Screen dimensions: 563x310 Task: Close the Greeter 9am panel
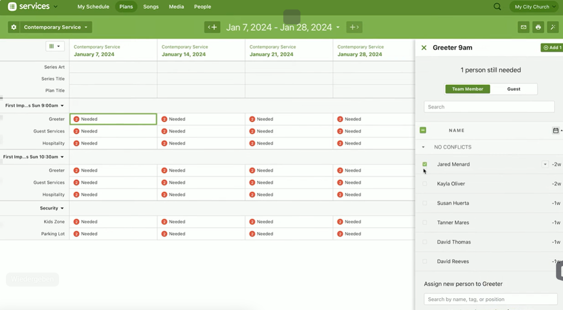pyautogui.click(x=424, y=47)
